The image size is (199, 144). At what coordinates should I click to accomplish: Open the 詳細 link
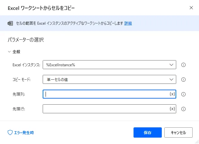128,23
